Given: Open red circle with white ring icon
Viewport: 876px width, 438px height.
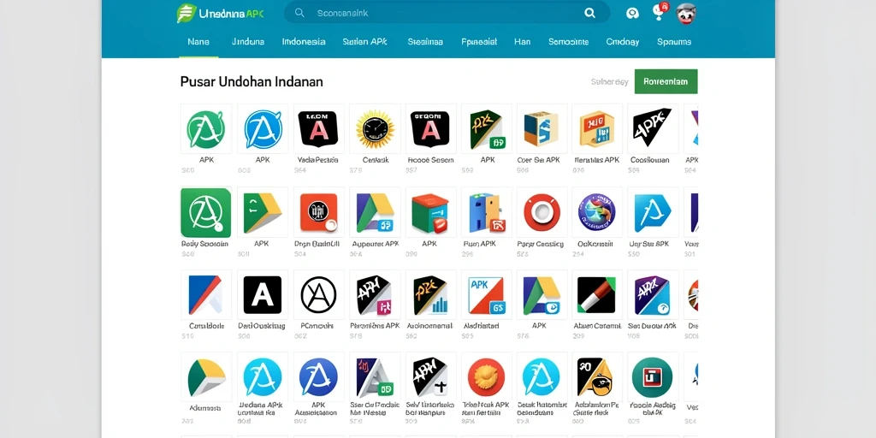Looking at the screenshot, I should (542, 213).
